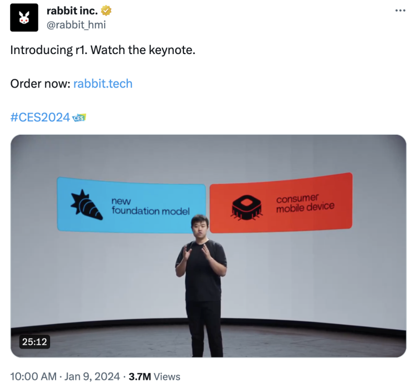This screenshot has width=417, height=391.
Task: Follow the rabbit.tech link
Action: [x=103, y=84]
